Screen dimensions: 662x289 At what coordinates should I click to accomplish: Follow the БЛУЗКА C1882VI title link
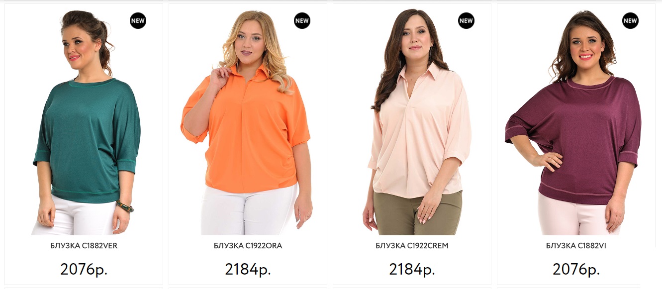point(576,246)
